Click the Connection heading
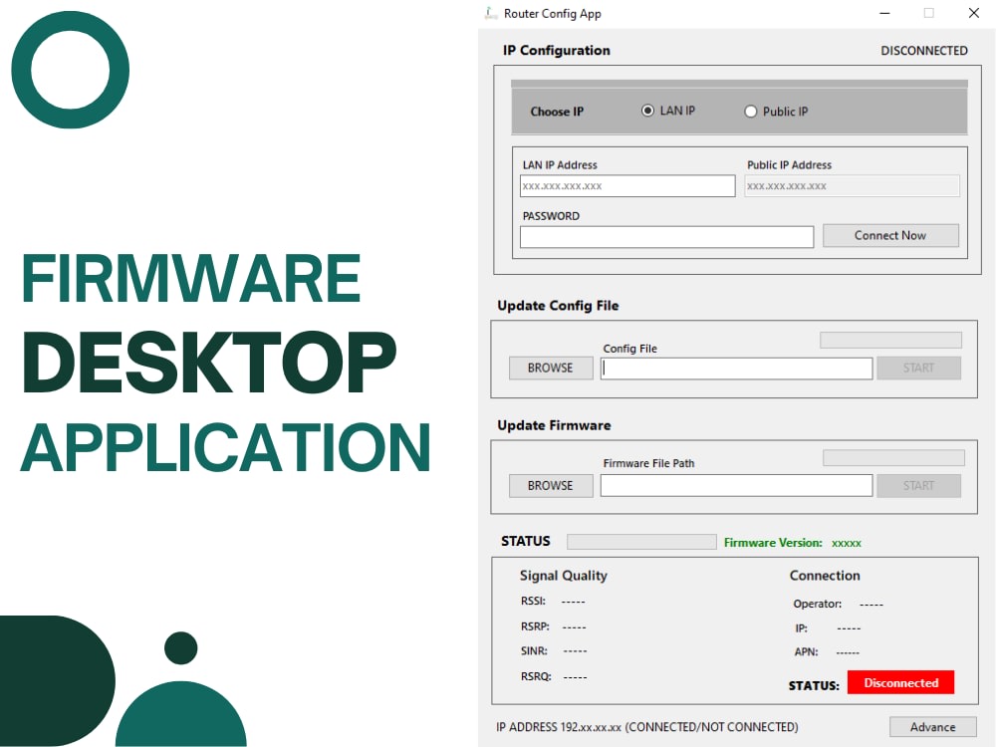The height and width of the screenshot is (747, 996). click(825, 576)
